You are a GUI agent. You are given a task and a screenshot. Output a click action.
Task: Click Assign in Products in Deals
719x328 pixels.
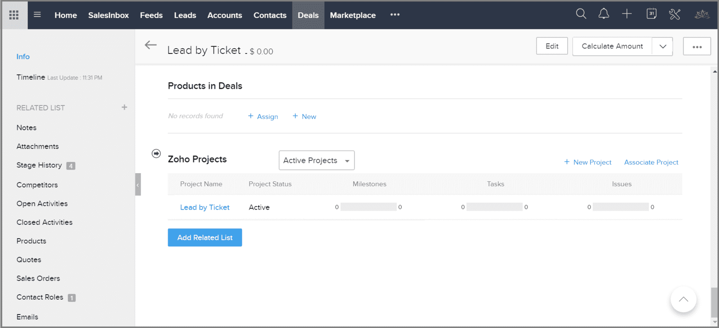pyautogui.click(x=263, y=116)
